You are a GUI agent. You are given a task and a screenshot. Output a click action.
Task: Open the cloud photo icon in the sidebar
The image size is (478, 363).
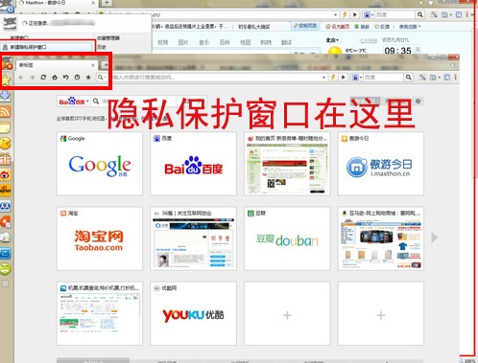click(x=6, y=238)
